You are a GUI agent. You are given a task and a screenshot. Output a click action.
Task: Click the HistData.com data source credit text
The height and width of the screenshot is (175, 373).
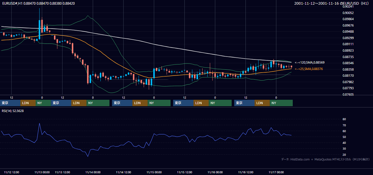(x=325, y=160)
